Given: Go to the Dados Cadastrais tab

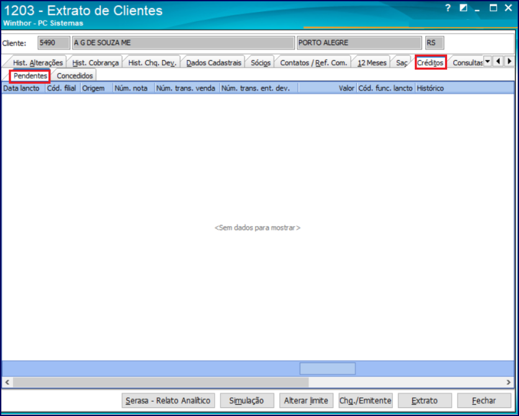Looking at the screenshot, I should (214, 63).
